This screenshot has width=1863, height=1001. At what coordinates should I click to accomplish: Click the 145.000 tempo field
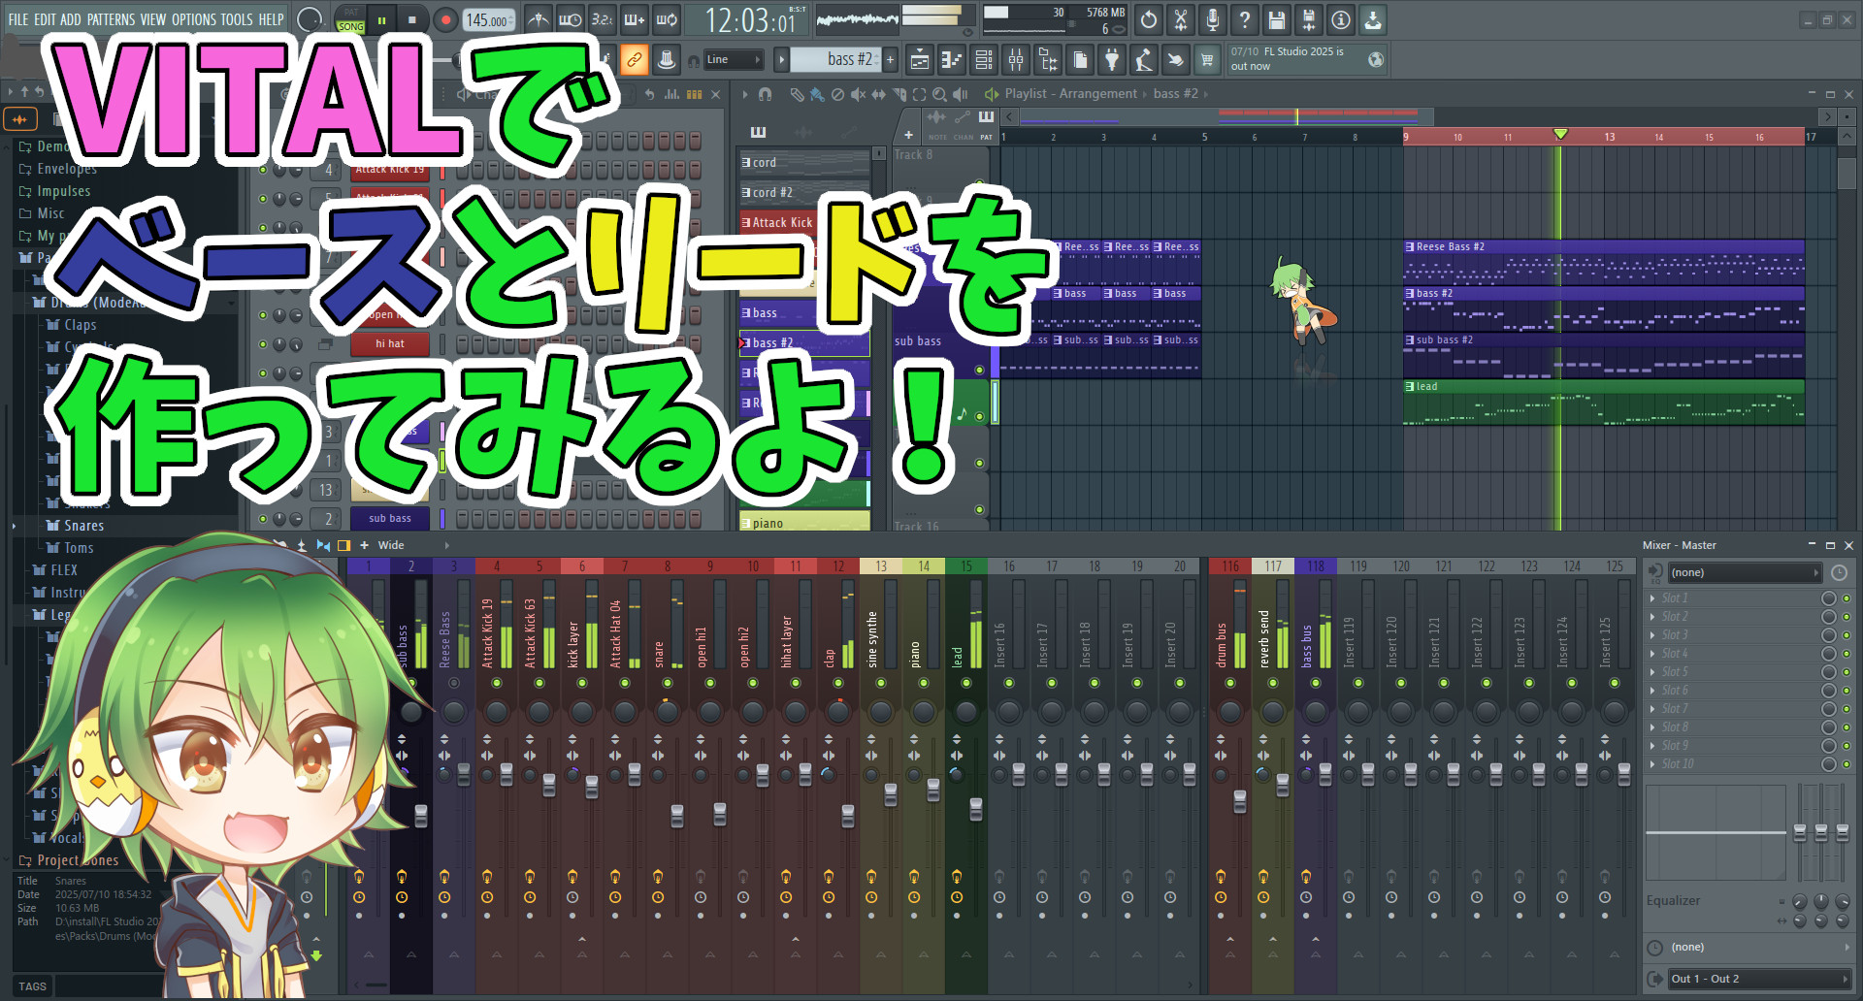(488, 19)
